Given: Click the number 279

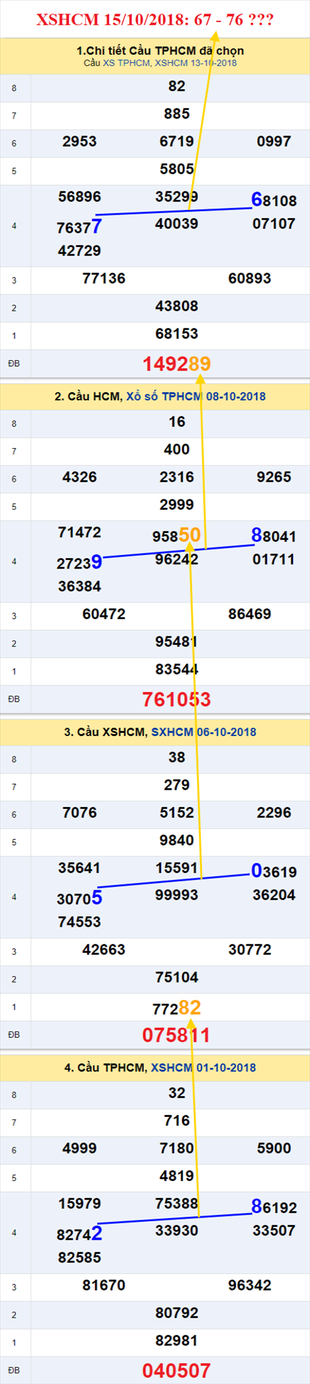Looking at the screenshot, I should (x=176, y=786).
